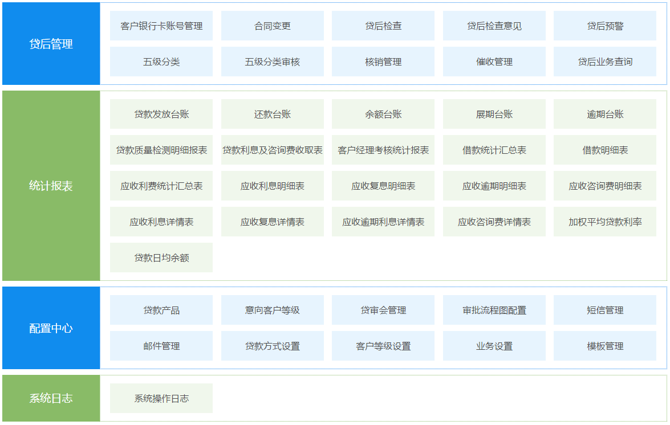Image resolution: width=670 pixels, height=425 pixels.
Task: Open 系统操作日志 log
Action: (161, 398)
